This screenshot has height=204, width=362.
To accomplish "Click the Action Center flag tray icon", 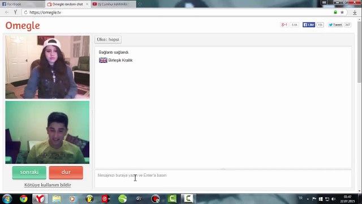I will pyautogui.click(x=314, y=199).
